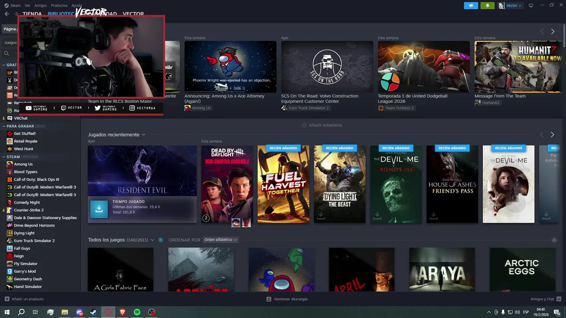Collapse the Todos los juegos shelf arrow
This screenshot has height=318, width=566.
[554, 240]
